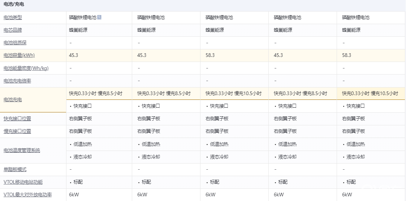Open the 电池类型 parameter link
This screenshot has width=406, height=201.
click(13, 17)
